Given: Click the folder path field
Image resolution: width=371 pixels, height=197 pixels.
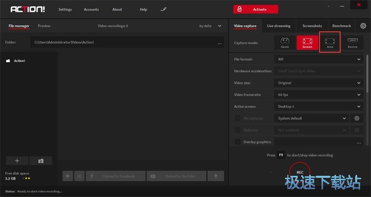Looking at the screenshot, I should tap(127, 42).
